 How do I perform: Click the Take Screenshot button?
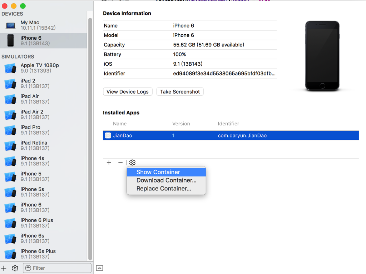180,92
